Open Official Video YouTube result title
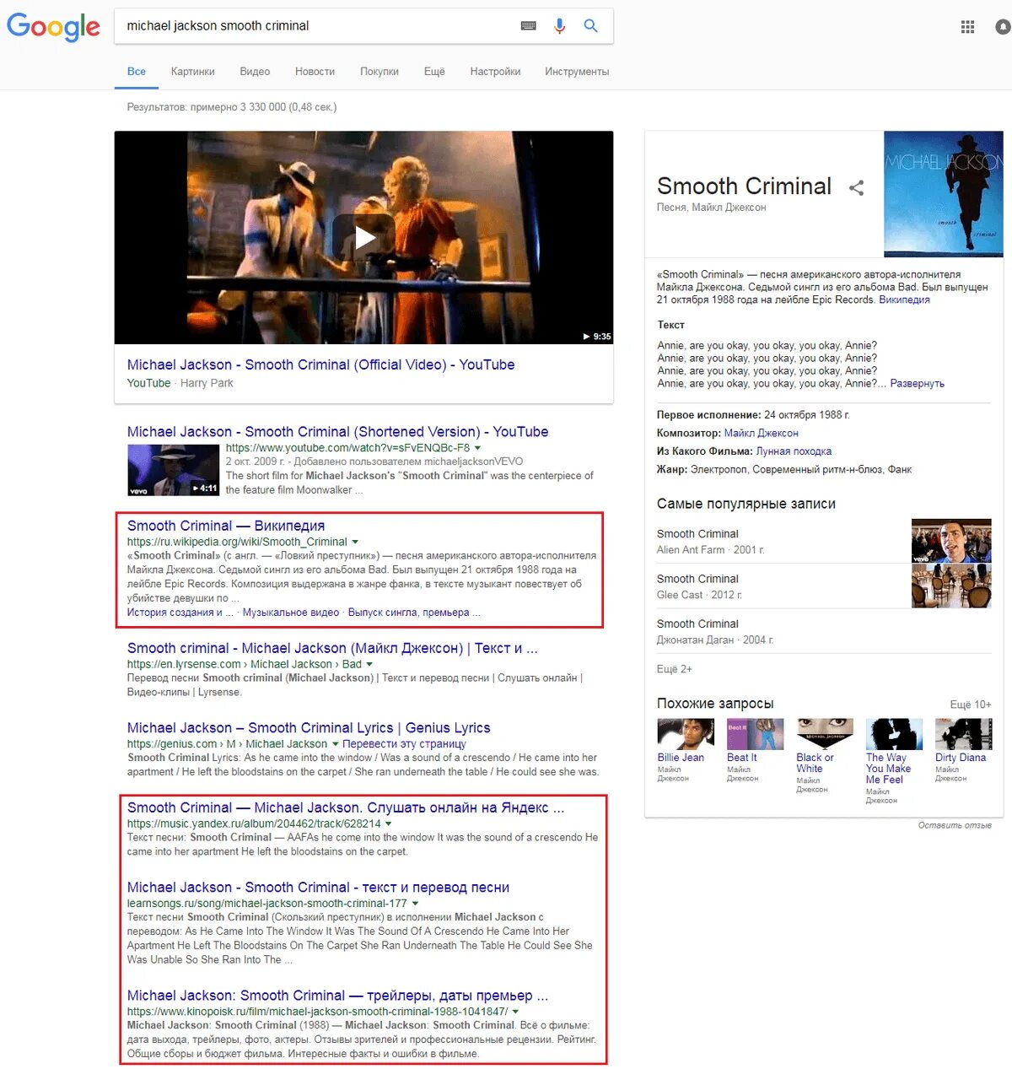The width and height of the screenshot is (1012, 1069). (320, 364)
